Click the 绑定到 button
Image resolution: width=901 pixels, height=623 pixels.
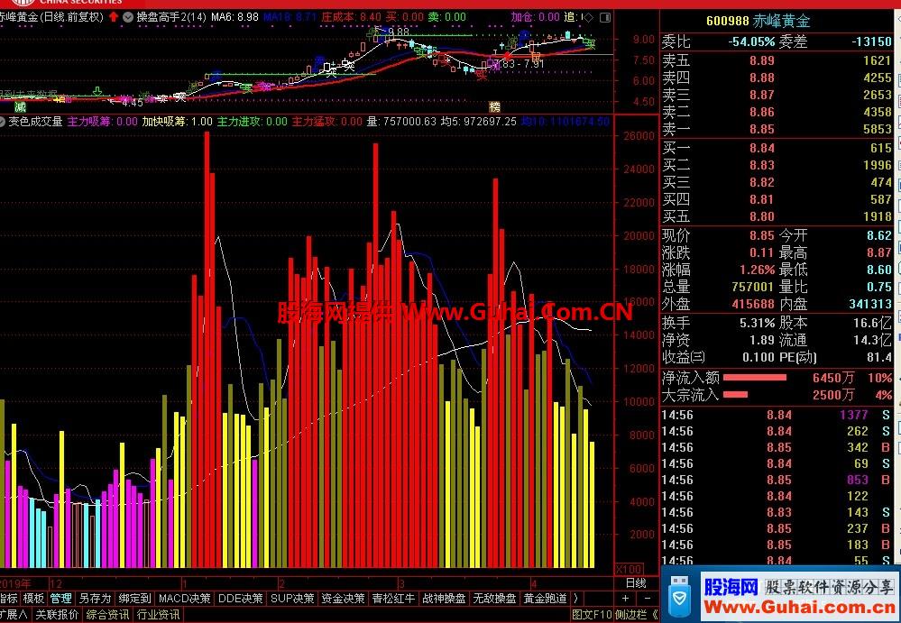[x=135, y=599]
